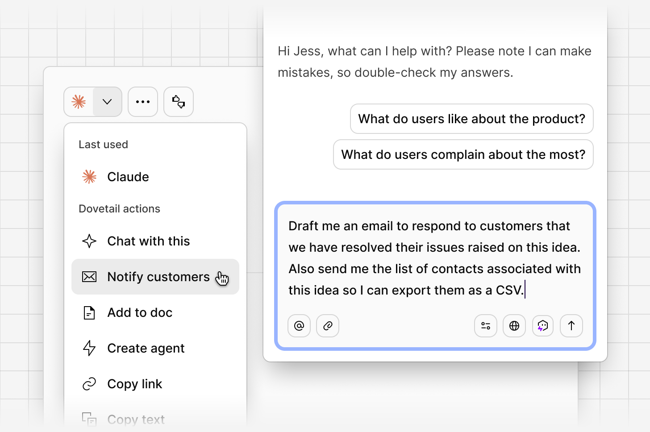
Task: Click the 'Dovetail actions' section heading
Action: (119, 209)
